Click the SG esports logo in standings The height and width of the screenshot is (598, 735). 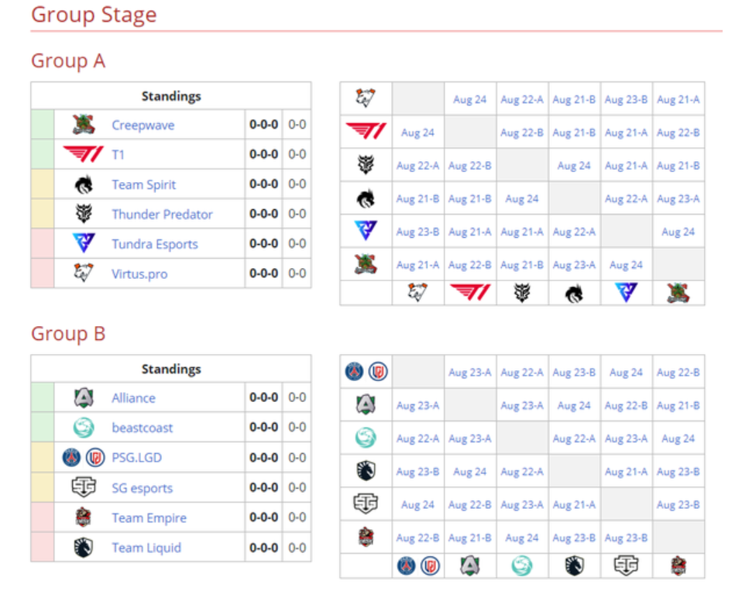pyautogui.click(x=84, y=487)
